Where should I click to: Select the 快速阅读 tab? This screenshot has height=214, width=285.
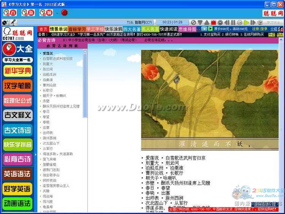(x=169, y=29)
